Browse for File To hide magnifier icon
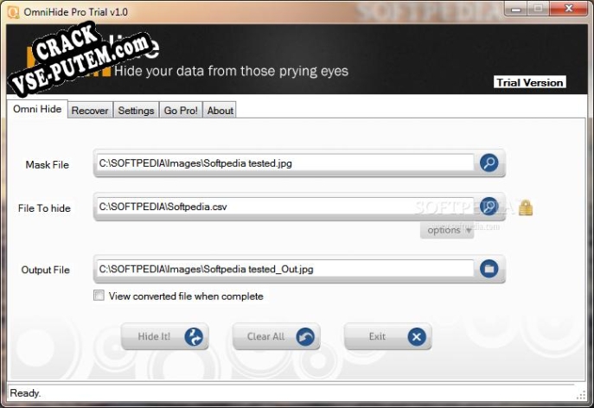Image resolution: width=594 pixels, height=408 pixels. (489, 207)
